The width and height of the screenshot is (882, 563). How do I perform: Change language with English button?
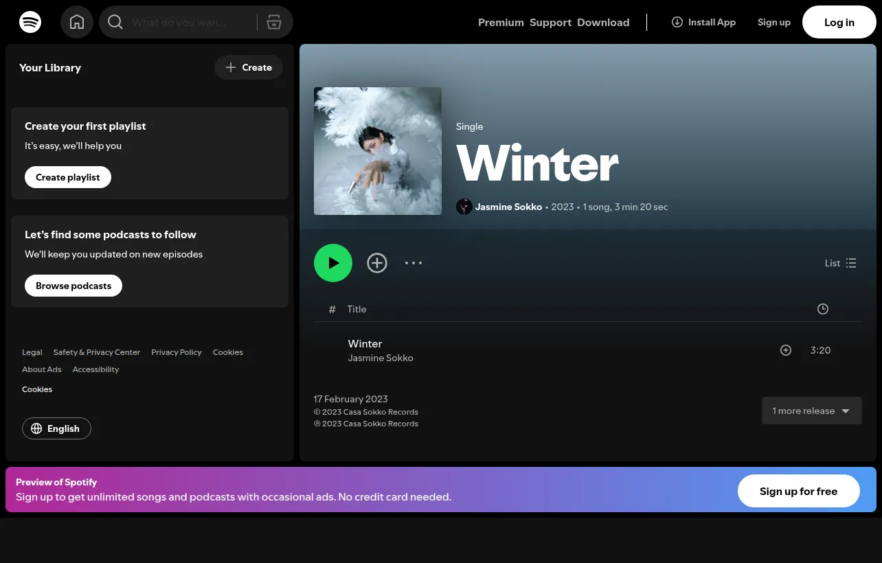[56, 428]
